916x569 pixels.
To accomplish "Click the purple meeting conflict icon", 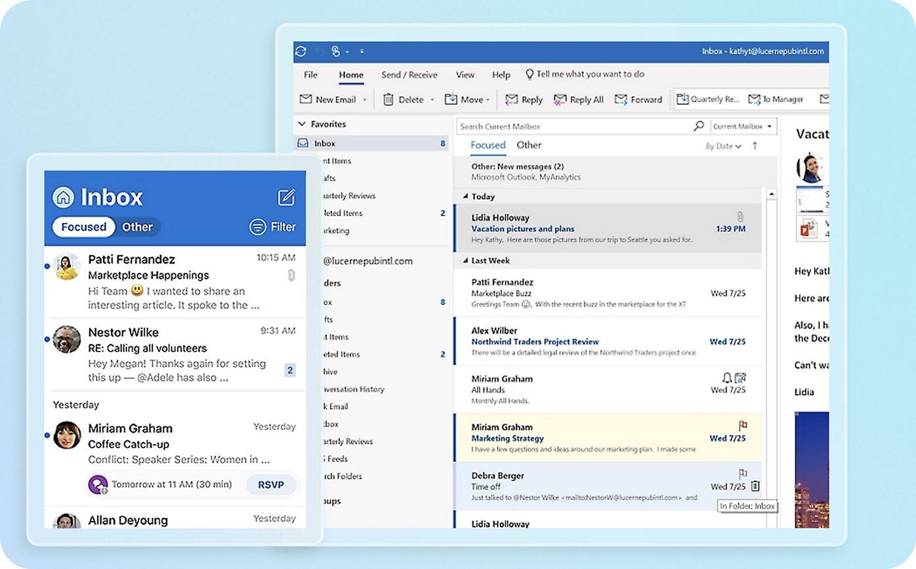I will coord(97,484).
